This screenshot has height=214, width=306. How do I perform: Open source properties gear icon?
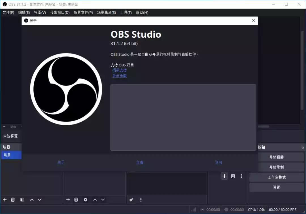pyautogui.click(x=85, y=200)
